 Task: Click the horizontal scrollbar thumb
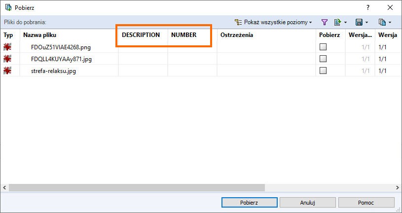tap(137, 188)
